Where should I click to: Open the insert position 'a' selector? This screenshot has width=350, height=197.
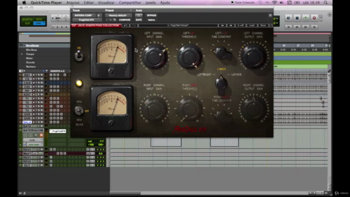point(99,15)
